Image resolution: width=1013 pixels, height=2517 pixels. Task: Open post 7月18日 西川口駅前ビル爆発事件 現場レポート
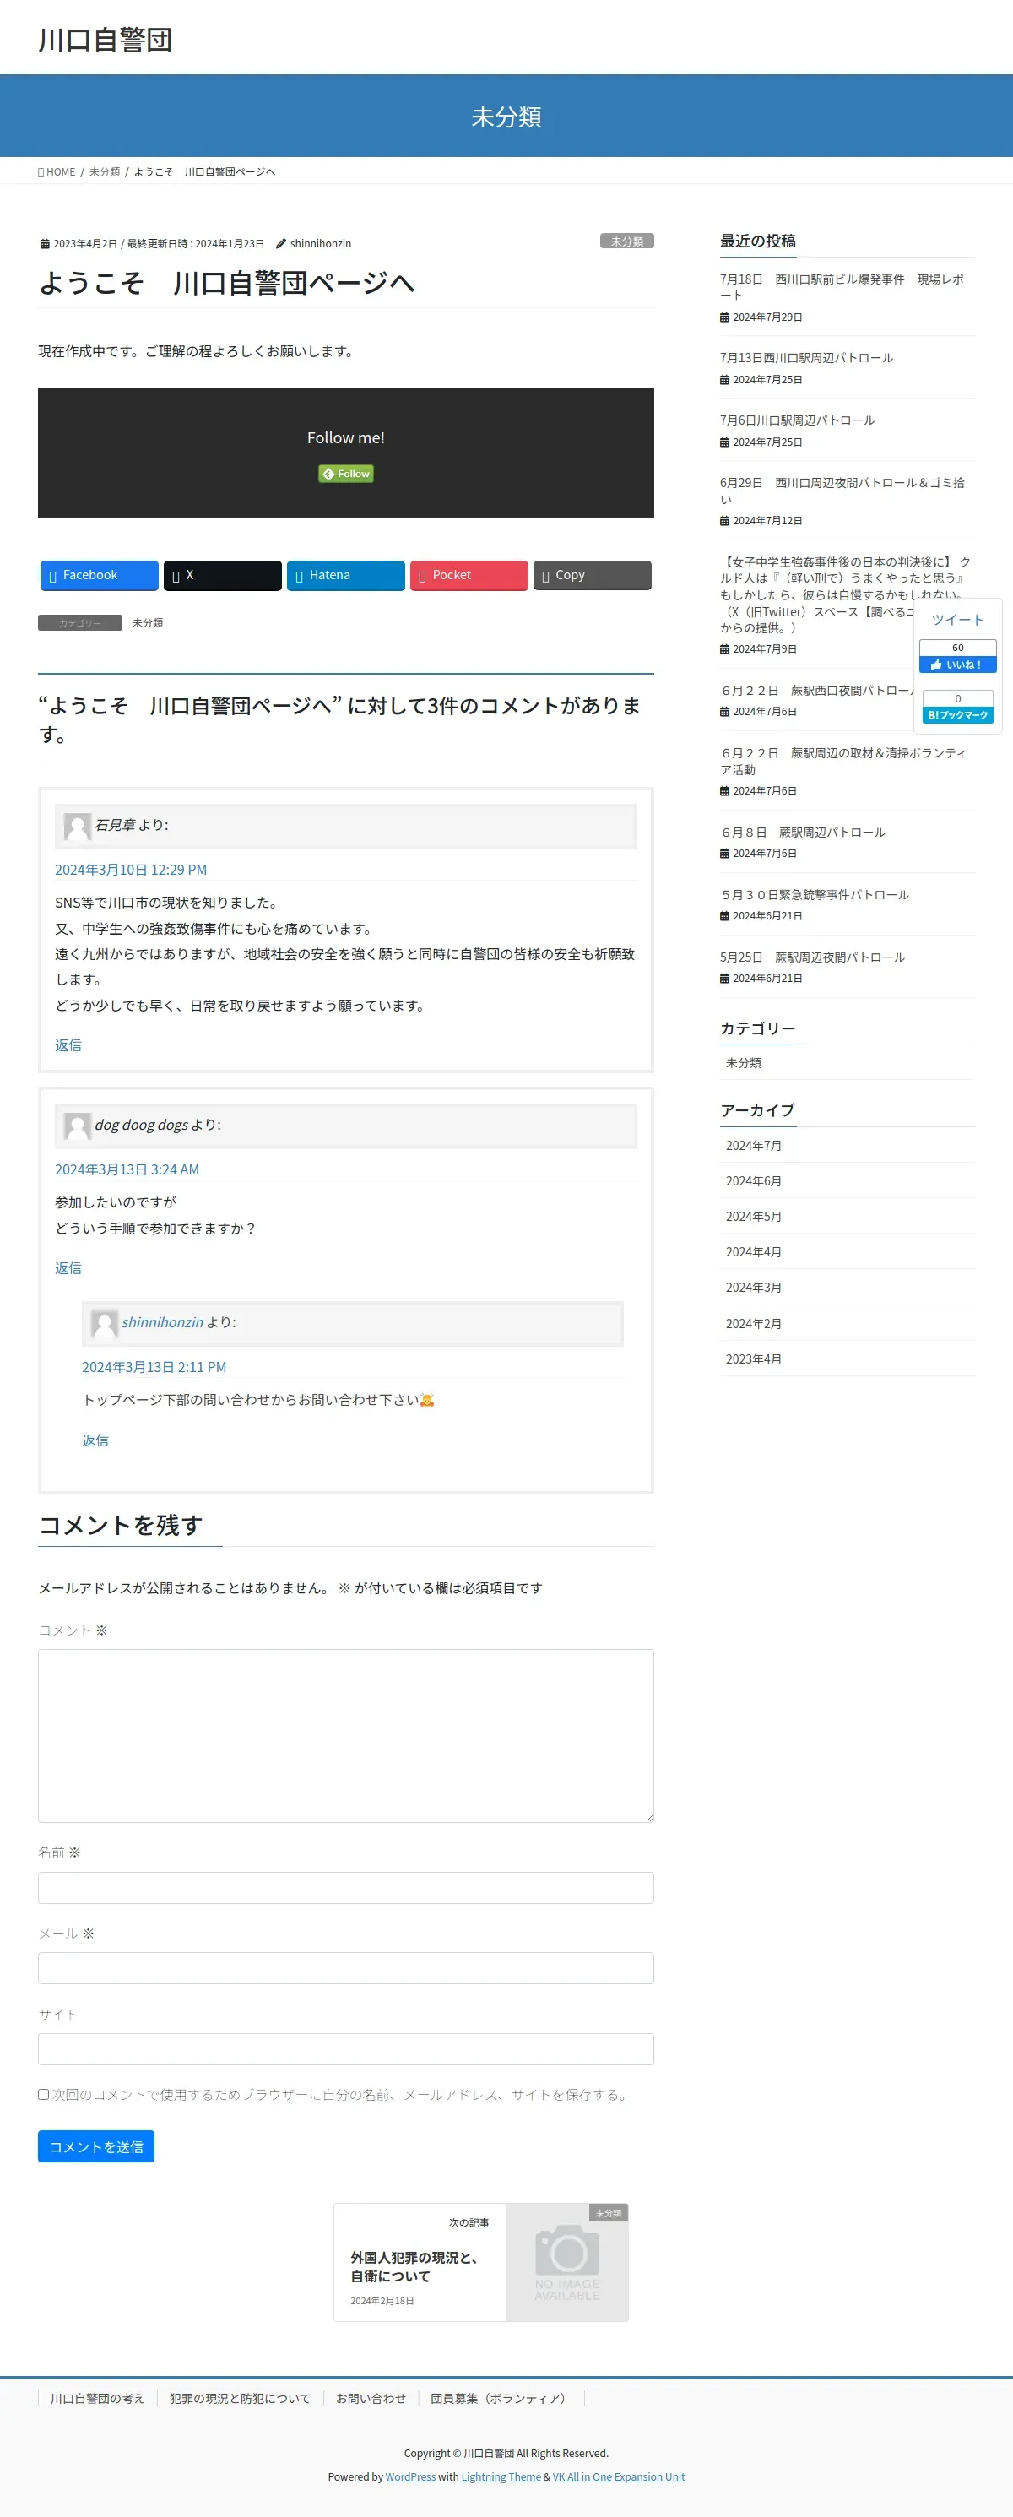(842, 287)
